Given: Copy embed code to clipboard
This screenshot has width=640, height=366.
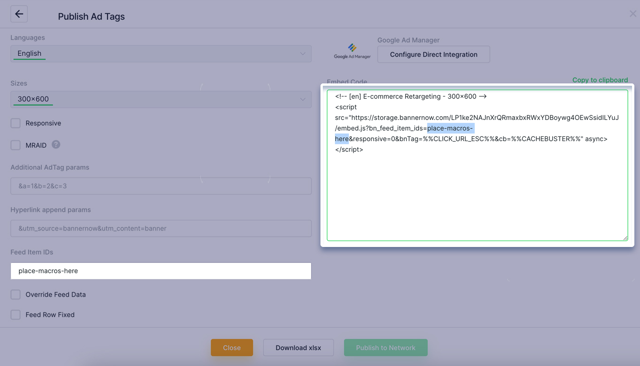Looking at the screenshot, I should pos(600,80).
